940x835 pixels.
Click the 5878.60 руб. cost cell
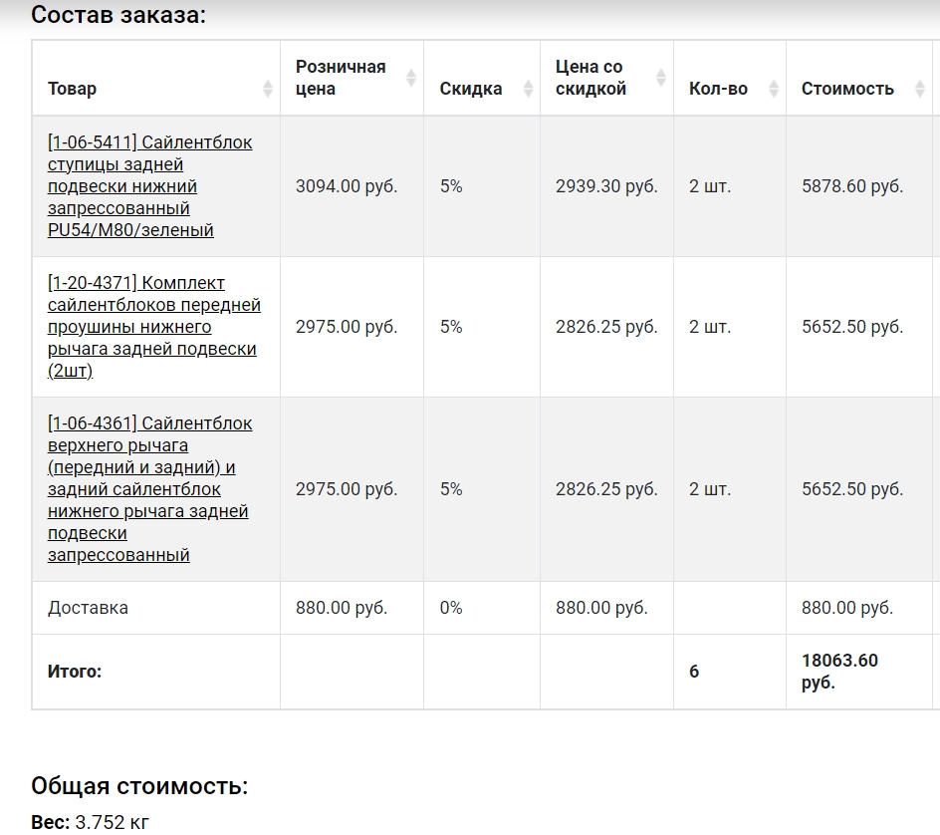click(x=851, y=186)
